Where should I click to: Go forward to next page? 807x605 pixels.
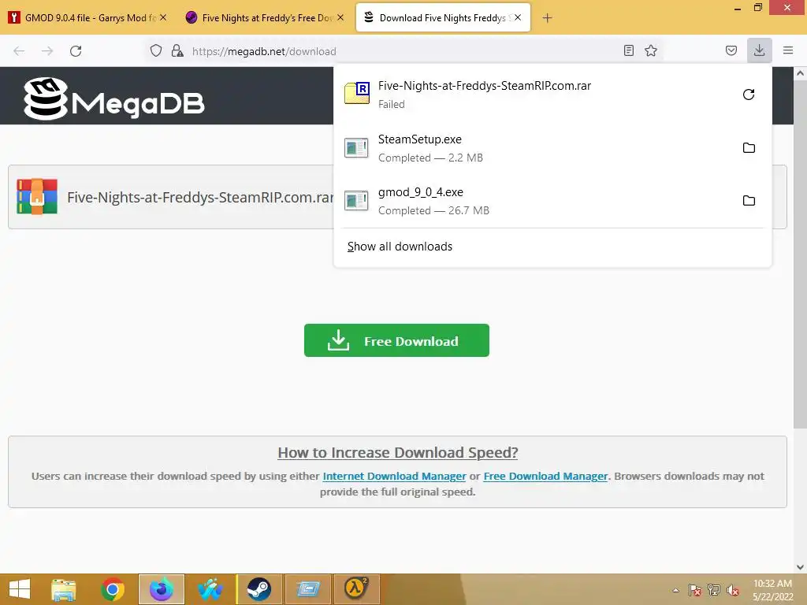tap(47, 51)
